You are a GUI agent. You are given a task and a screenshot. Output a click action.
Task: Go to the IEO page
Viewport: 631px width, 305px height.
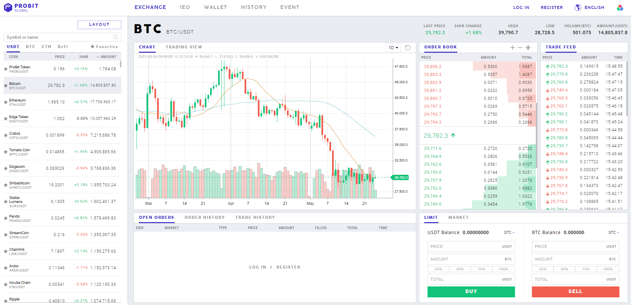tap(185, 7)
